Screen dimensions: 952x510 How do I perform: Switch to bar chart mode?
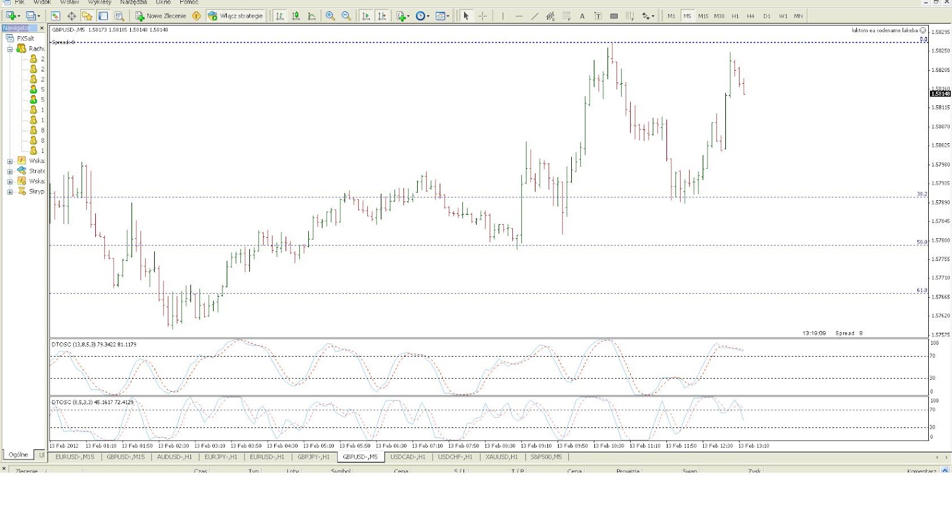(280, 16)
